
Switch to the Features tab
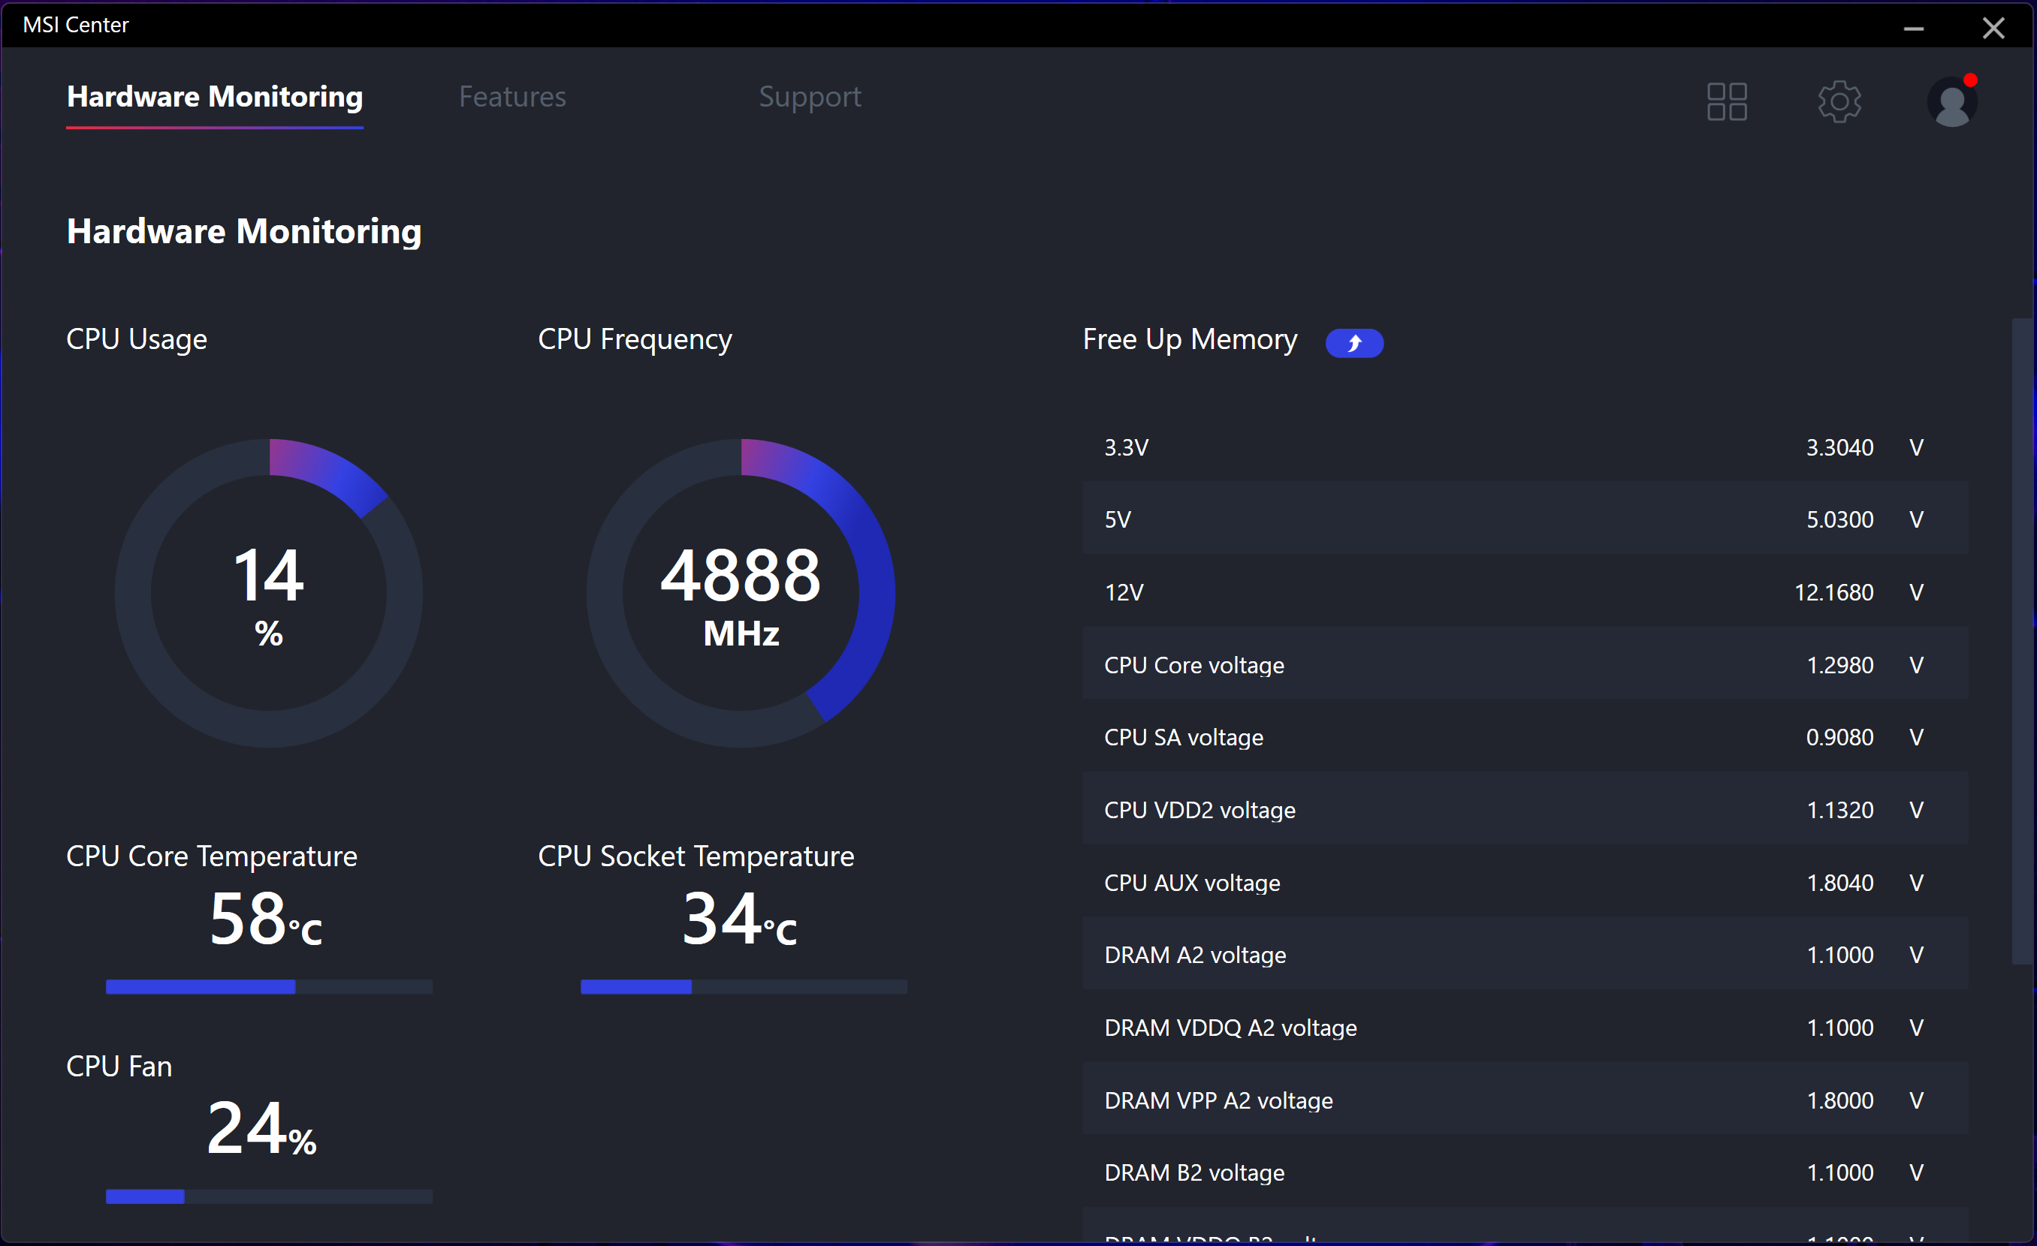point(512,97)
